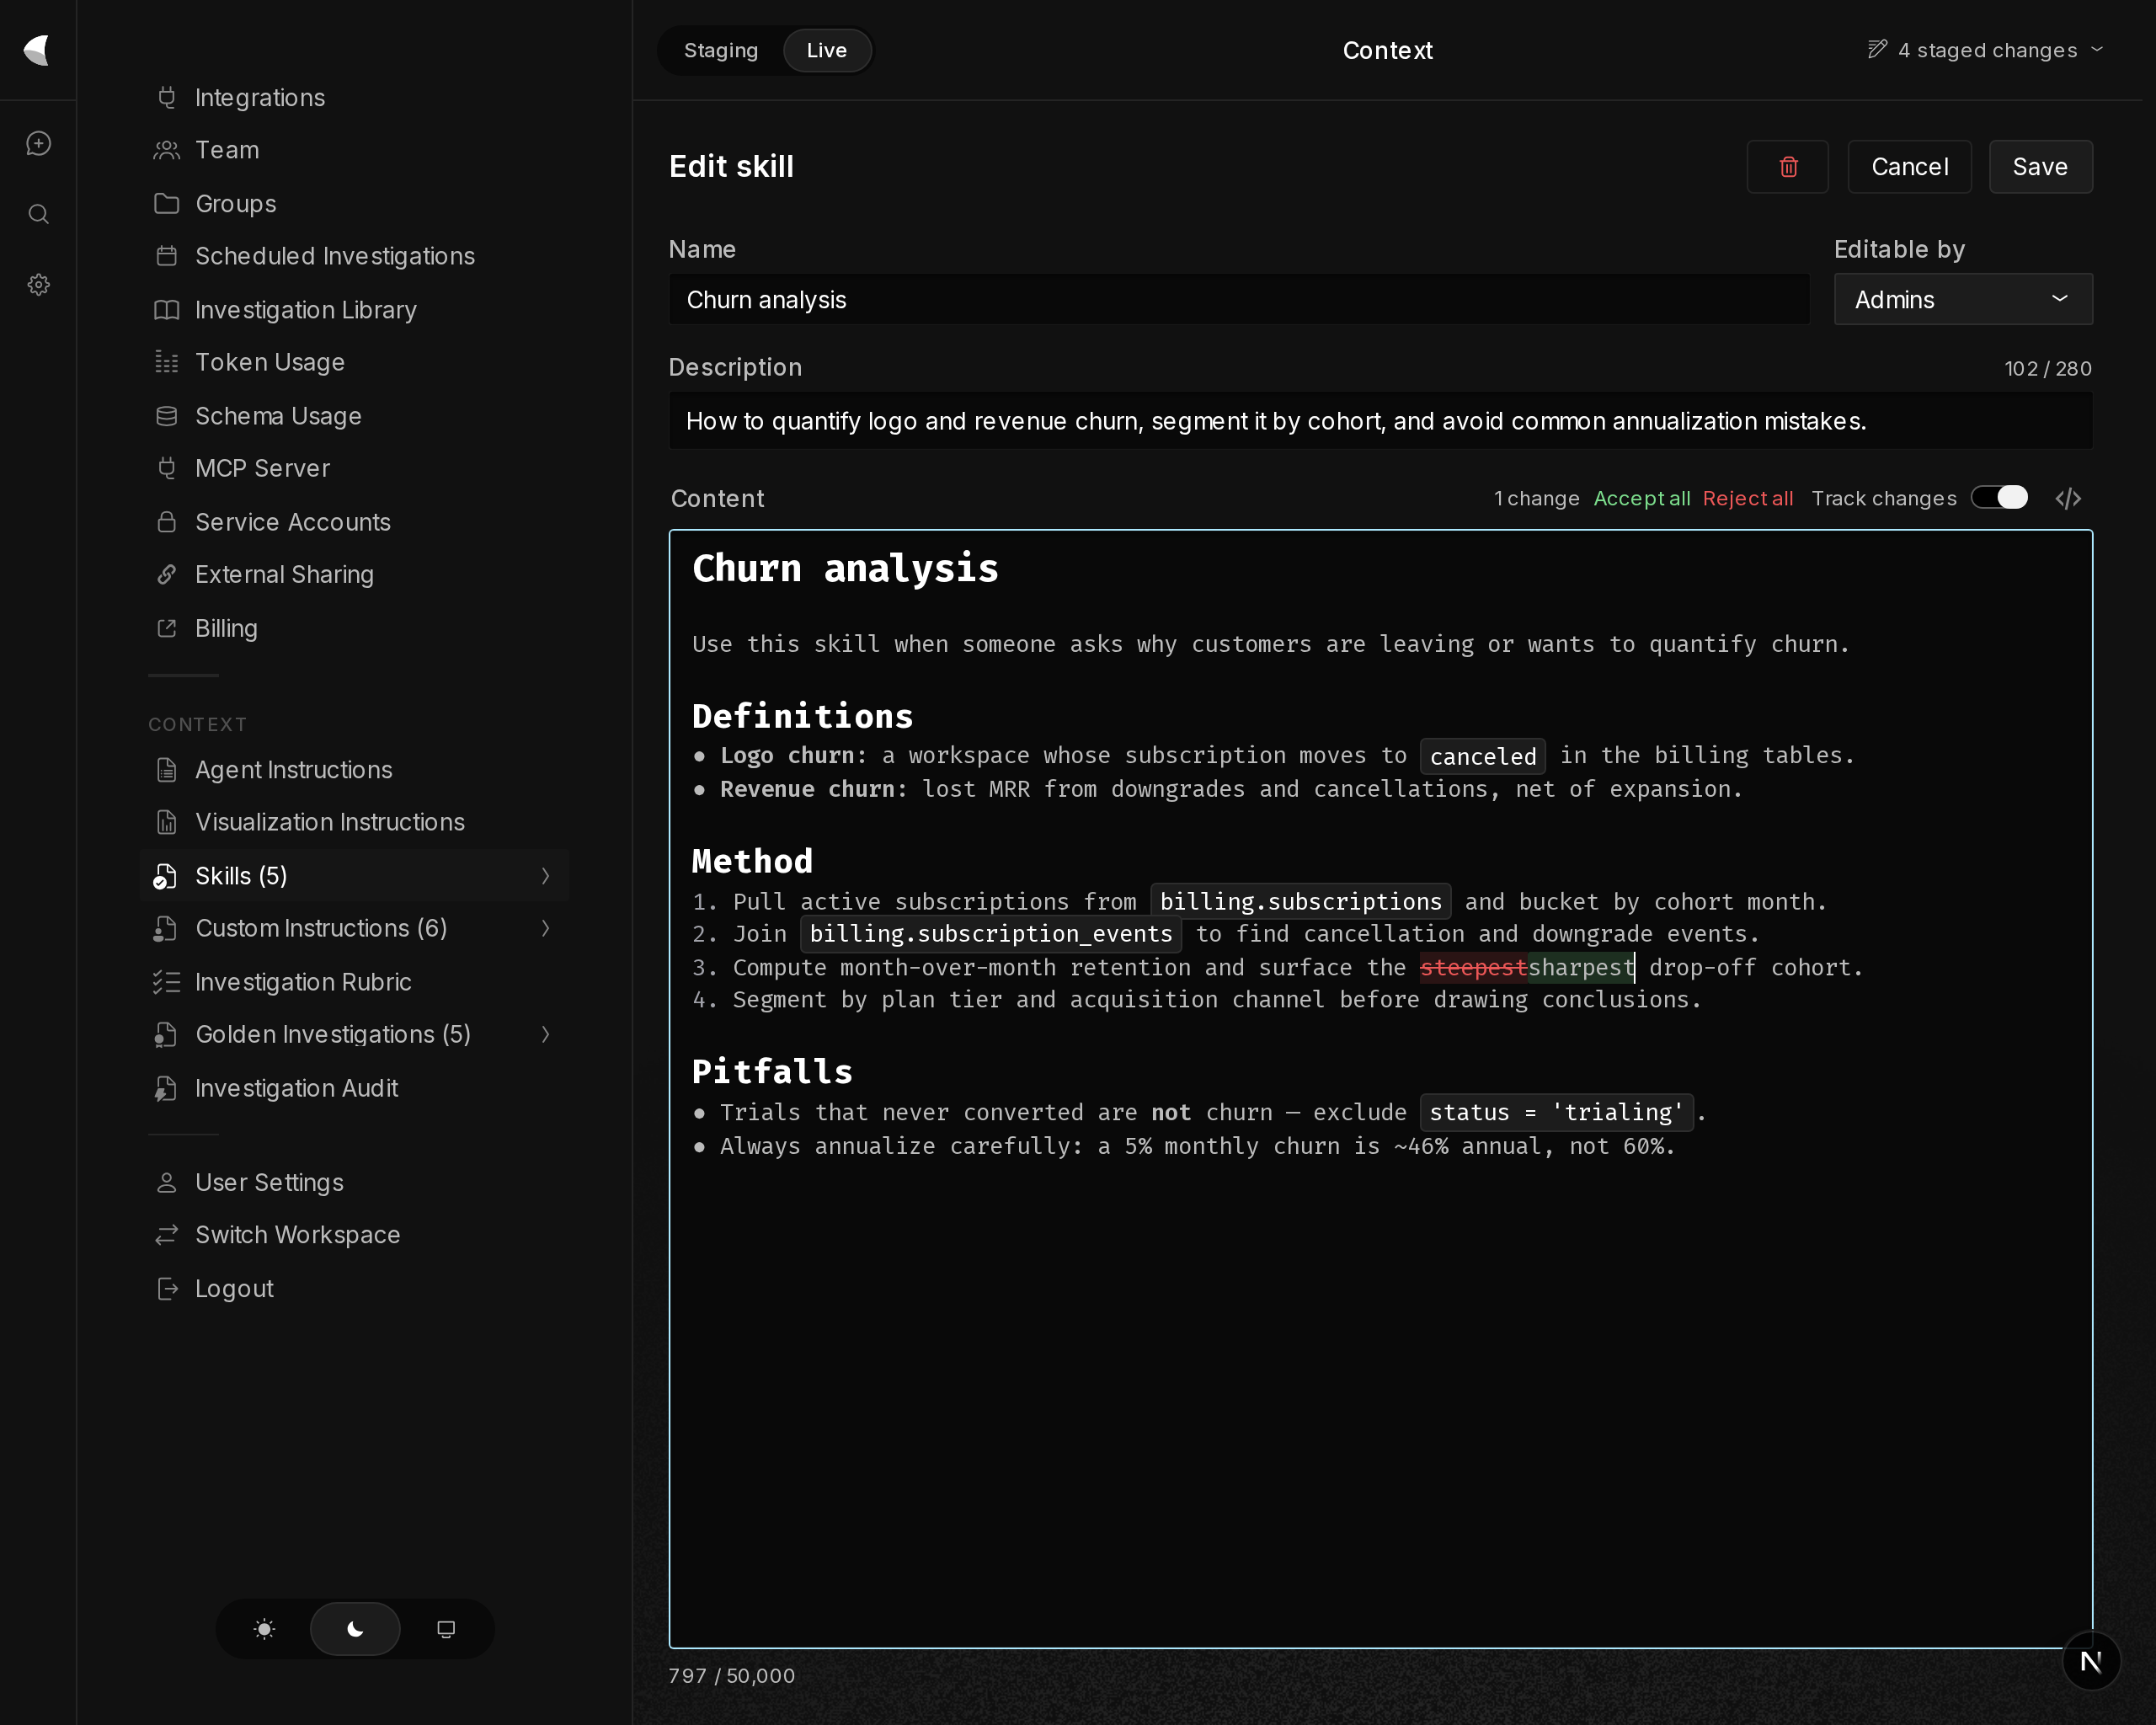The image size is (2156, 1725).
Task: Open settings from the left rail gear icon
Action: point(38,285)
